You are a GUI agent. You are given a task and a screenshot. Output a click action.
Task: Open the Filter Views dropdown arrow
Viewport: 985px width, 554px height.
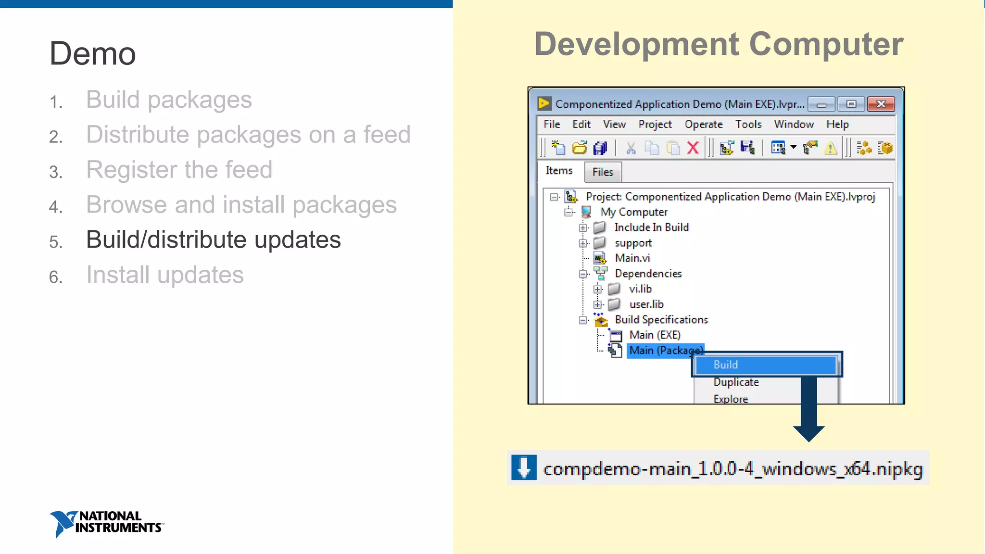[x=793, y=147]
